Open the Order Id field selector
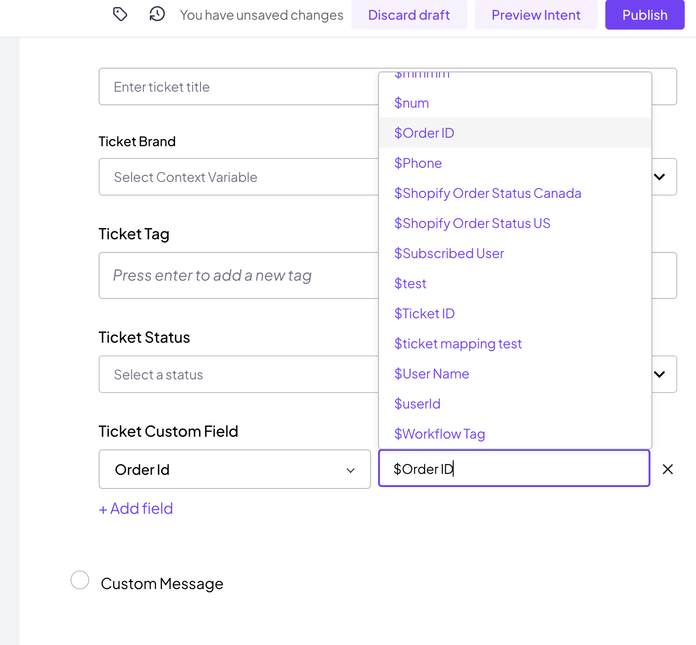Screen dimensions: 696x645 click(235, 469)
